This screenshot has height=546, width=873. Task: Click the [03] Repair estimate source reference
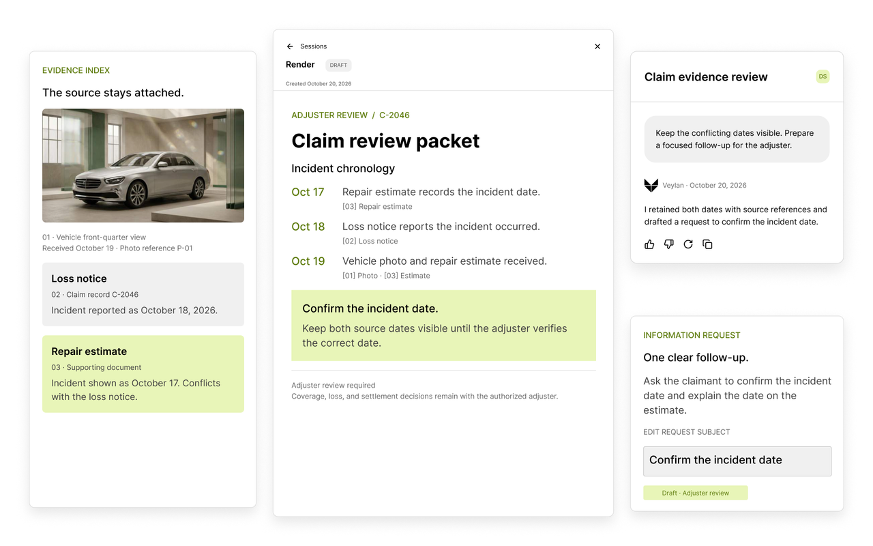pos(377,206)
